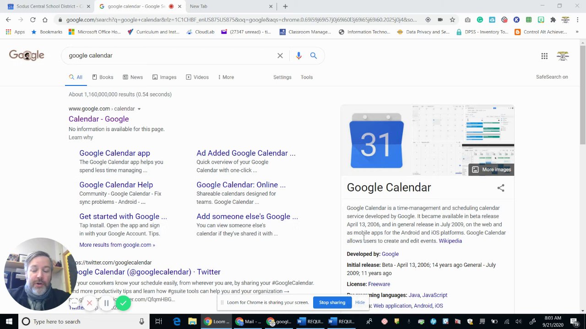This screenshot has width=586, height=329.
Task: Stop sharing the screen
Action: tap(332, 302)
